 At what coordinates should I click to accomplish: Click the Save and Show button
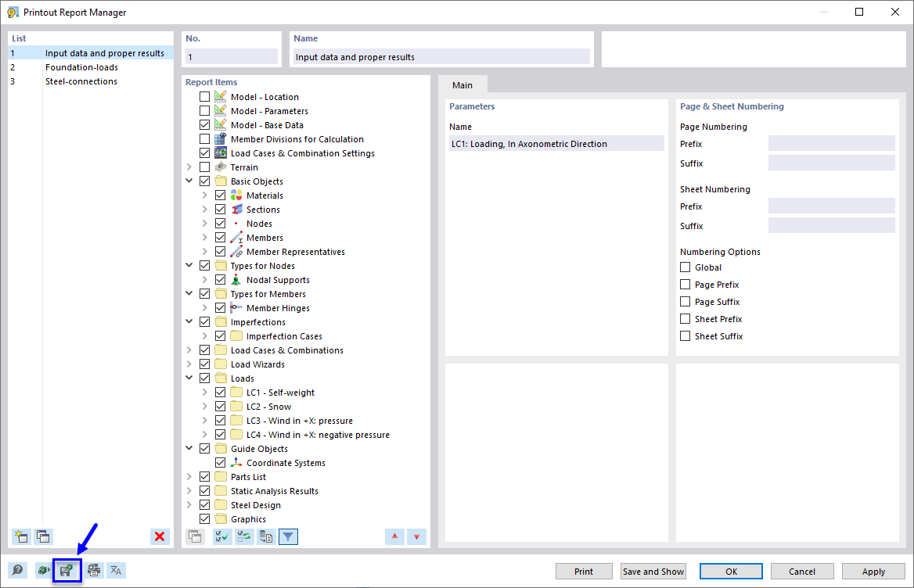coord(653,571)
